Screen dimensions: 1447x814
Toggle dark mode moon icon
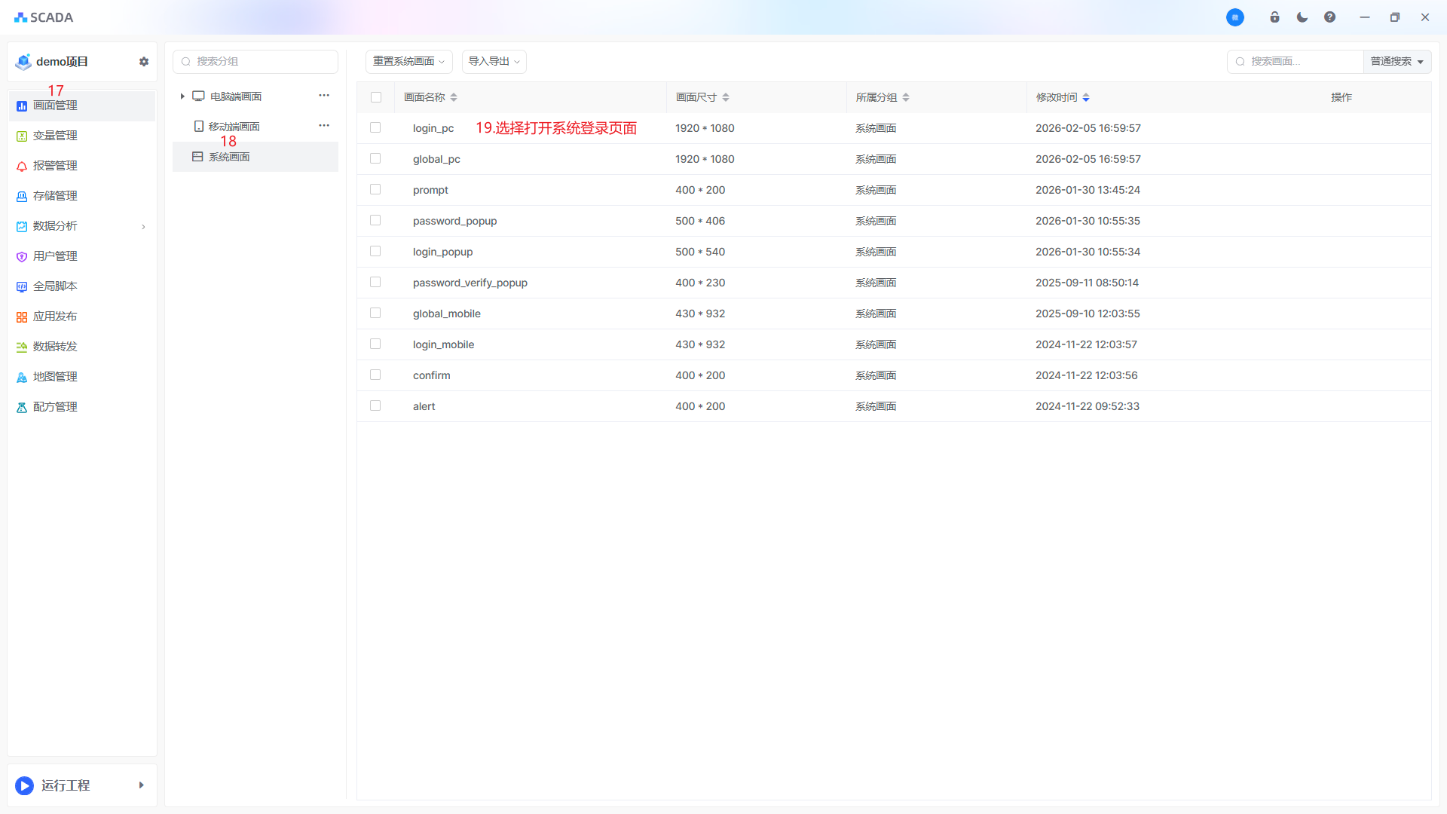tap(1302, 17)
